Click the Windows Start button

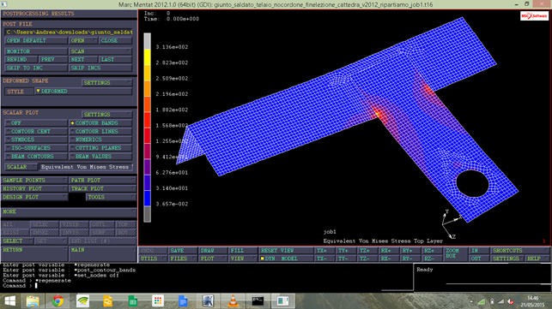pyautogui.click(x=9, y=301)
